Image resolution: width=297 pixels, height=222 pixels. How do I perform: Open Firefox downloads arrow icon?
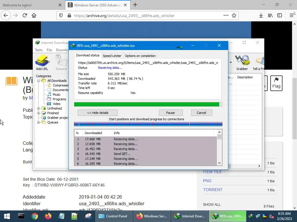coord(261,16)
